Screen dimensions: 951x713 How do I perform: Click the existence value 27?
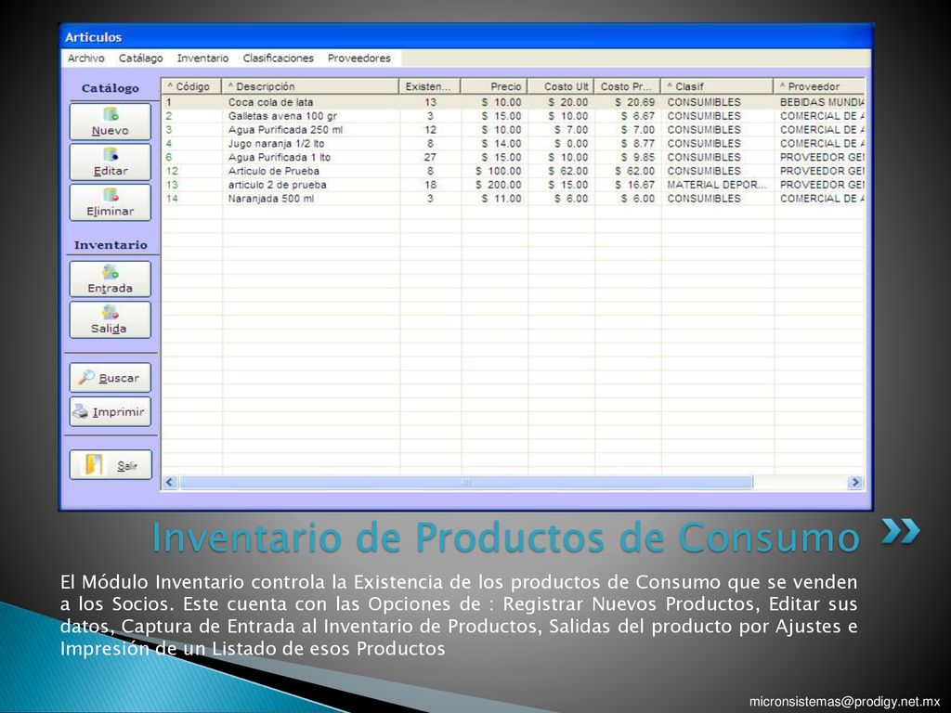[430, 157]
